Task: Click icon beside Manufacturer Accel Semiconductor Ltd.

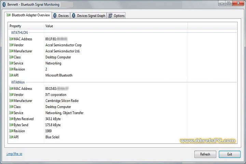Action: pyautogui.click(x=11, y=51)
